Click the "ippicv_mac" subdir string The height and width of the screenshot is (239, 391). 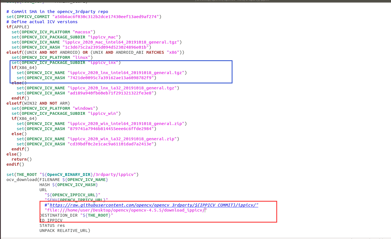tap(103, 37)
